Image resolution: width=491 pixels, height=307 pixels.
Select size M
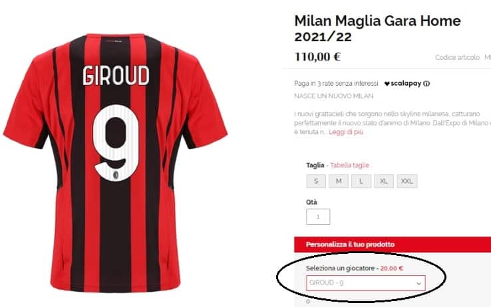point(339,181)
